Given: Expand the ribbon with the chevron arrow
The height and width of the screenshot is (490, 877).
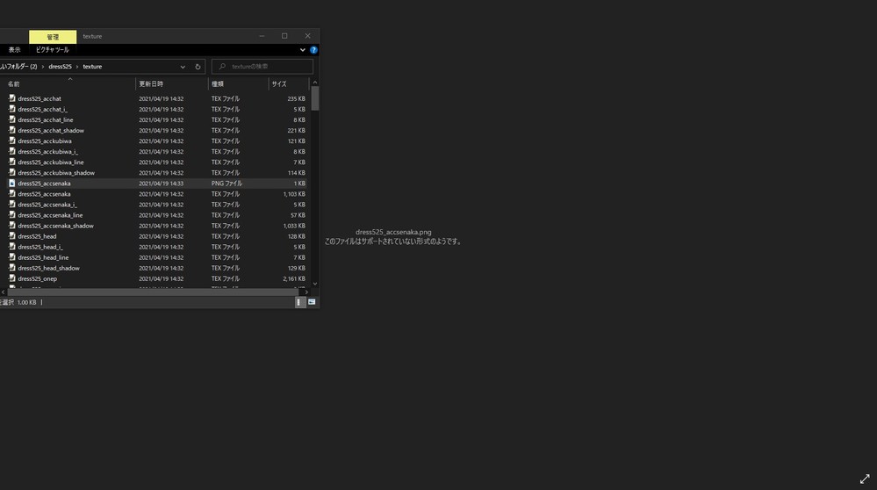Looking at the screenshot, I should 304,50.
